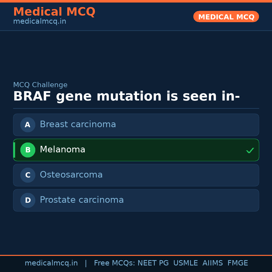Open the Medical MCQ header title
This screenshot has height=272, width=272.
click(54, 12)
